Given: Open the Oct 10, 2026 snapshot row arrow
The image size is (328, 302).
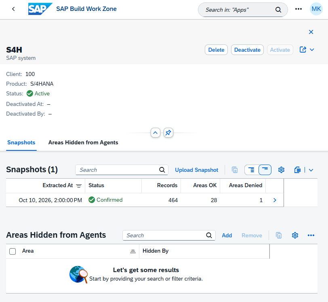Looking at the screenshot, I should click(x=275, y=200).
